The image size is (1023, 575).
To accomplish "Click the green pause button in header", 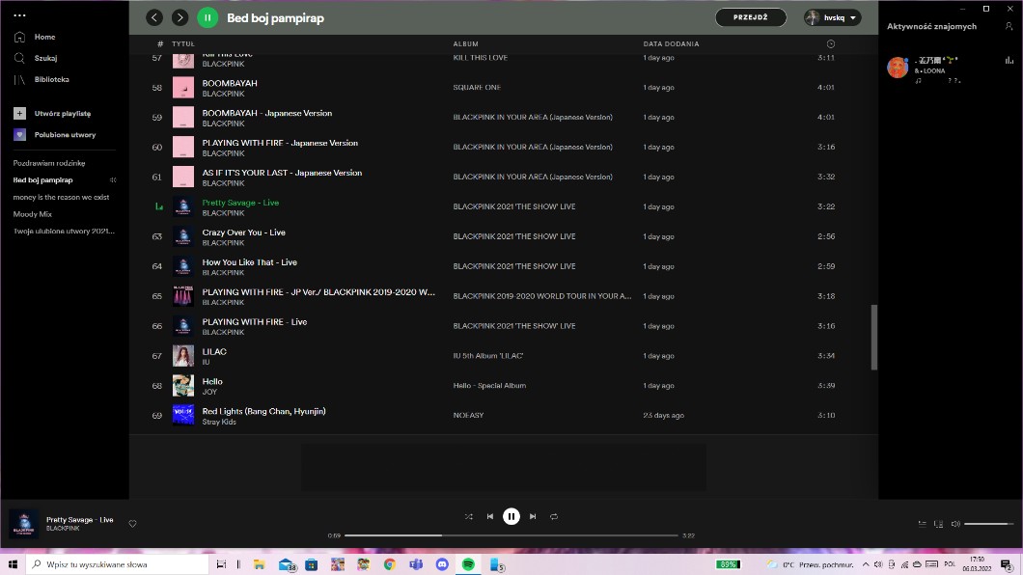I will (x=207, y=17).
